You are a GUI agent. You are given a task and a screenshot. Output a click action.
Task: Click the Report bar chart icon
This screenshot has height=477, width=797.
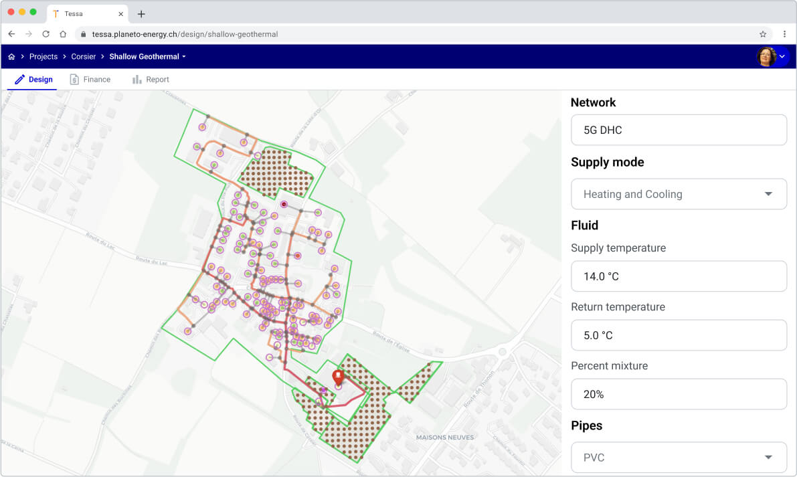tap(137, 79)
